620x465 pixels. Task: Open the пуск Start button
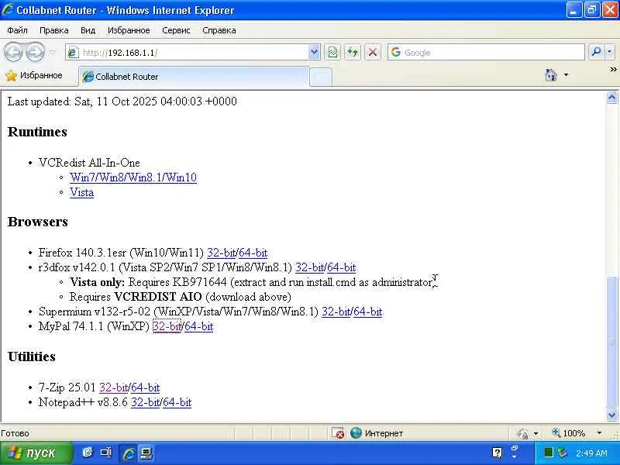click(x=36, y=453)
